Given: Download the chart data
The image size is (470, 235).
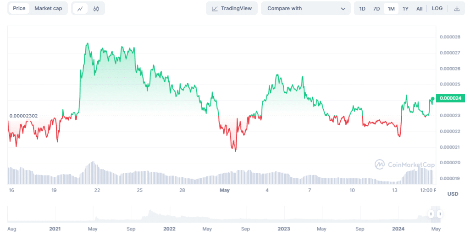Looking at the screenshot, I should [x=457, y=9].
